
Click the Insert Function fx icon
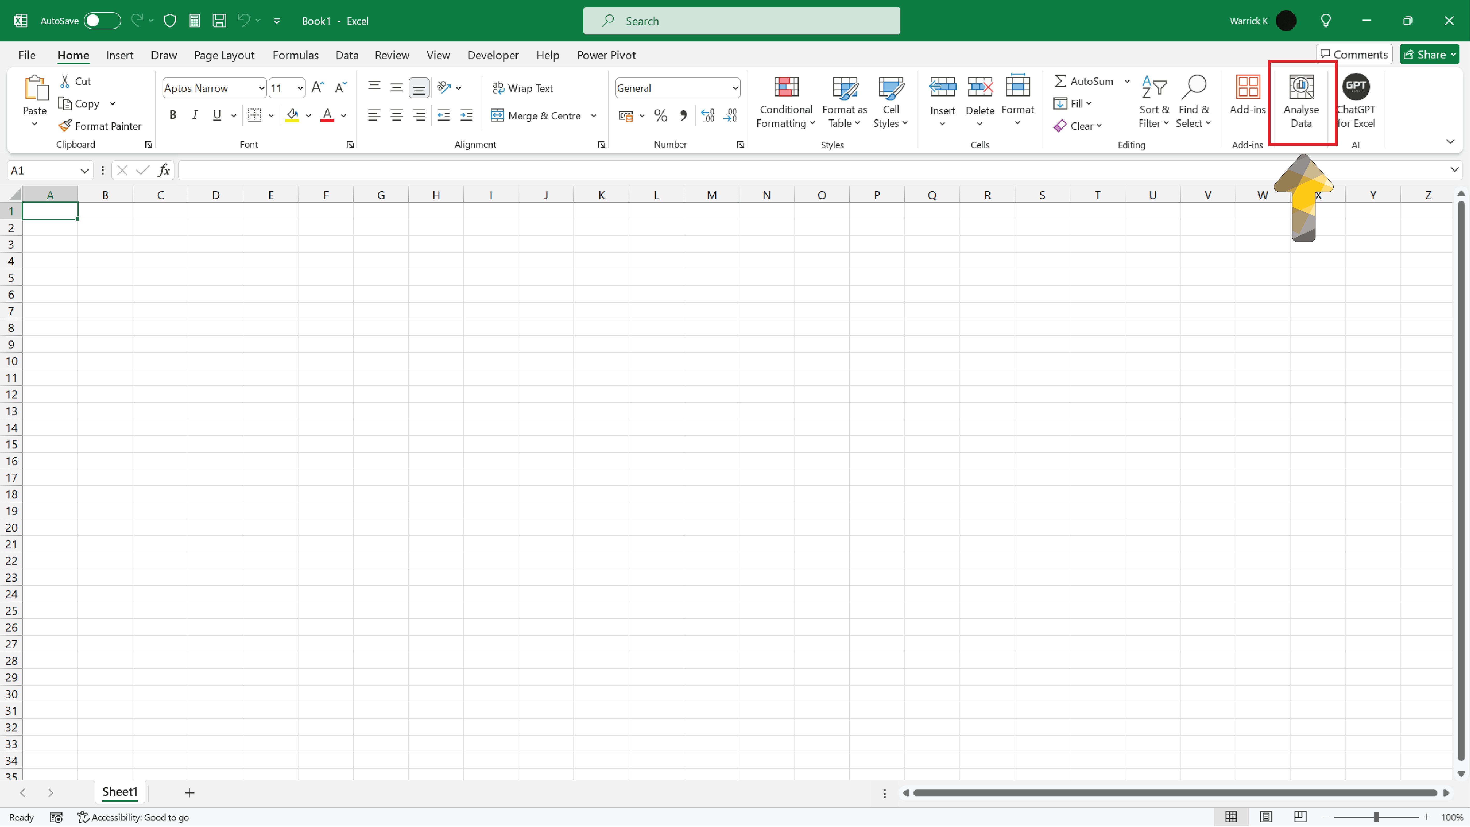click(x=164, y=170)
